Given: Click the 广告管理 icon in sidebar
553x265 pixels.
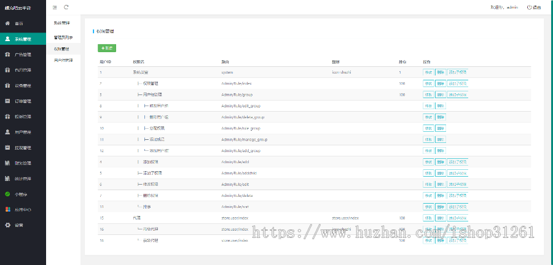Looking at the screenshot, I should pos(8,55).
